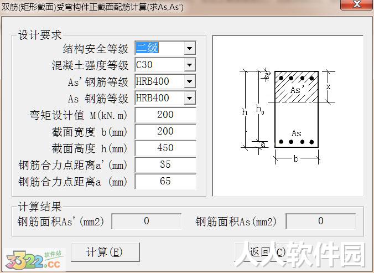Click the 钢筋面积As'(mm2) label

(x=61, y=222)
